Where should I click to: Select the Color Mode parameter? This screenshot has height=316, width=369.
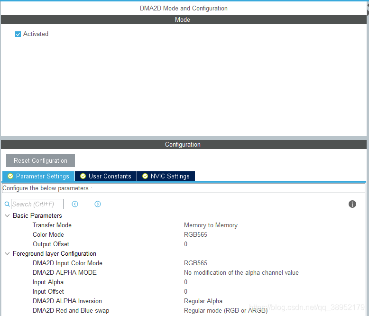click(x=48, y=234)
